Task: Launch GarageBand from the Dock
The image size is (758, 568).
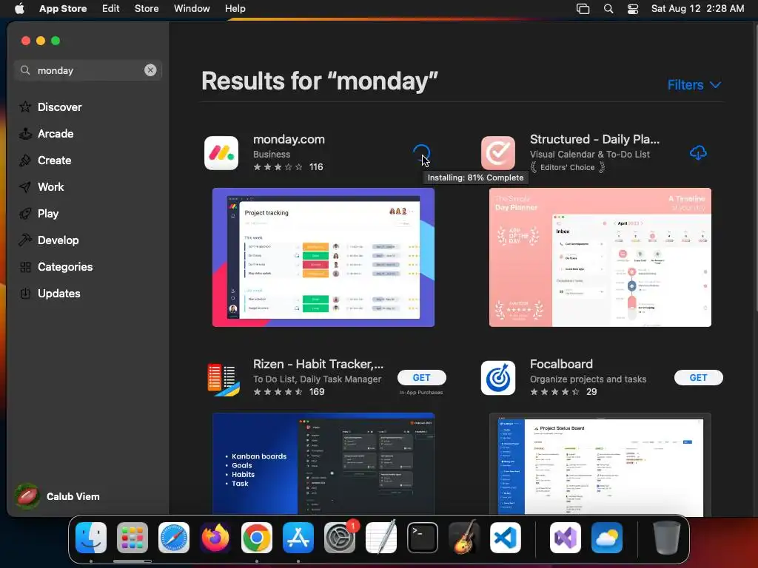Action: point(464,538)
